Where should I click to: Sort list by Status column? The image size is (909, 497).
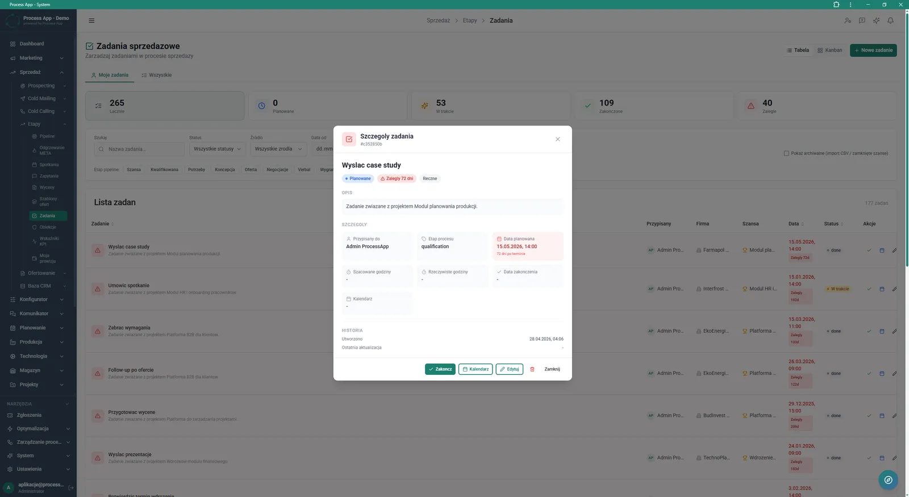click(x=833, y=224)
